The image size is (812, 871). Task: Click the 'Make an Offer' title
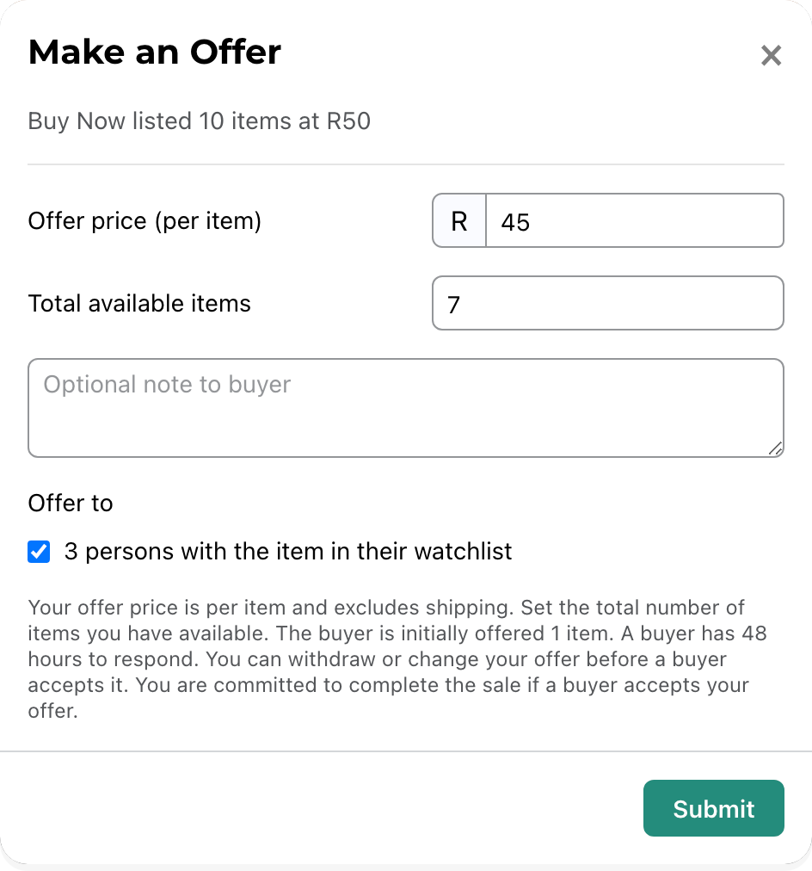[x=154, y=53]
